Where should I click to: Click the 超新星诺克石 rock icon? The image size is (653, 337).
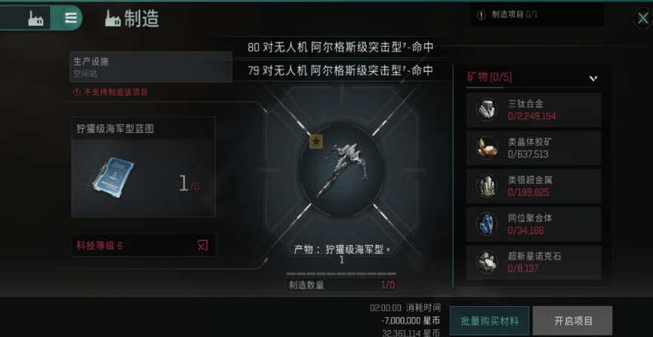coord(487,262)
